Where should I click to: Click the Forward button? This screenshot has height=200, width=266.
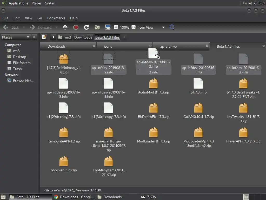[x=41, y=27]
